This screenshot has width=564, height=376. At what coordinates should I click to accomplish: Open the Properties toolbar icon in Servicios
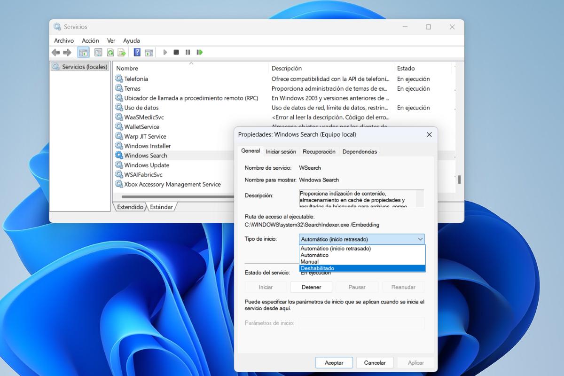(98, 52)
